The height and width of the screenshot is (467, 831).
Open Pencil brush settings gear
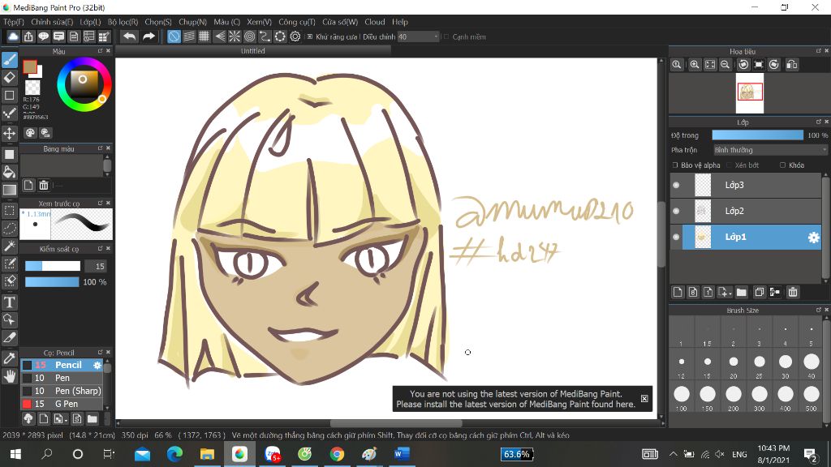click(97, 366)
